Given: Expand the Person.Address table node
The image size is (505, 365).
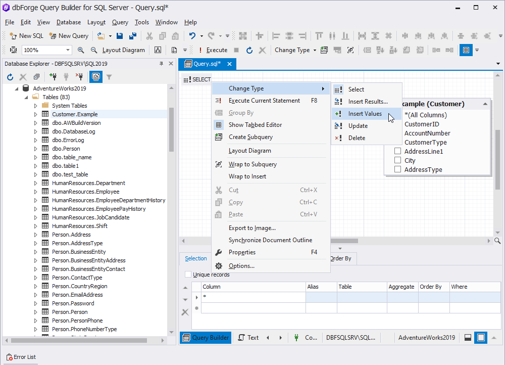Looking at the screenshot, I should 35,235.
